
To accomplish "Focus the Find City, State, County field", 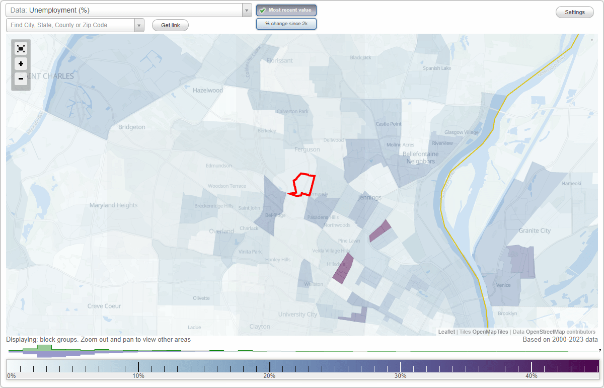I will (x=70, y=25).
